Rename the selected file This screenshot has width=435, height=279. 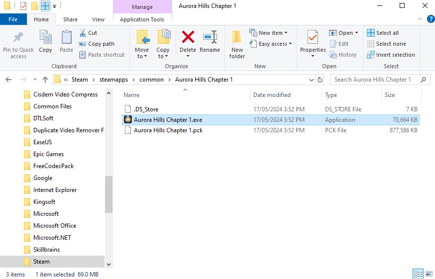(210, 42)
